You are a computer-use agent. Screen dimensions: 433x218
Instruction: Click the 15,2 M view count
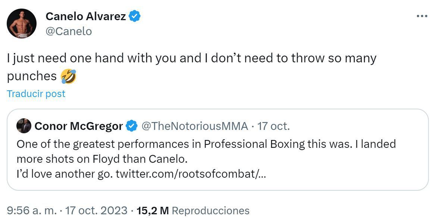coord(153,211)
